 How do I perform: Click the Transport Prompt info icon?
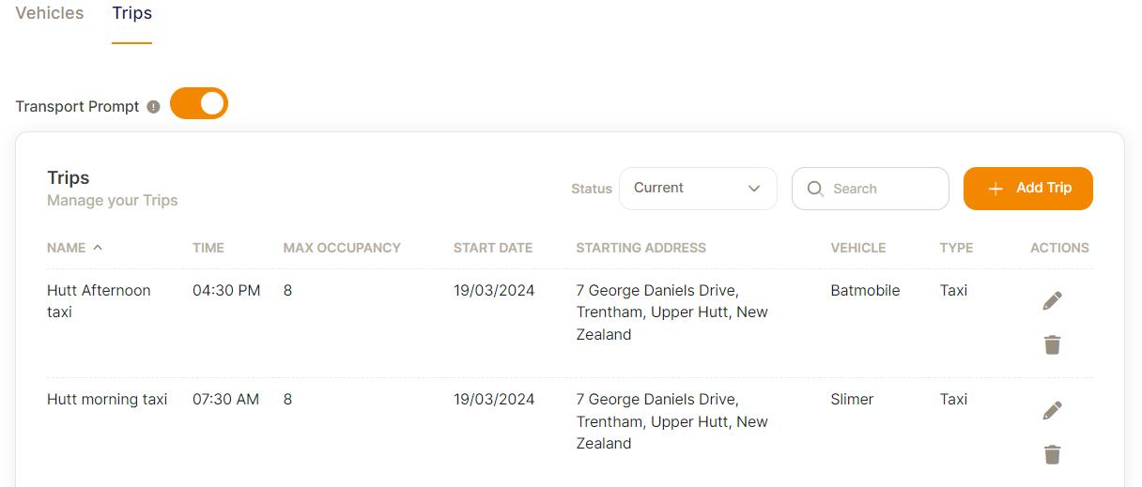153,107
